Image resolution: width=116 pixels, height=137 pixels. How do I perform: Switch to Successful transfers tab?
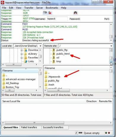coord(53,127)
